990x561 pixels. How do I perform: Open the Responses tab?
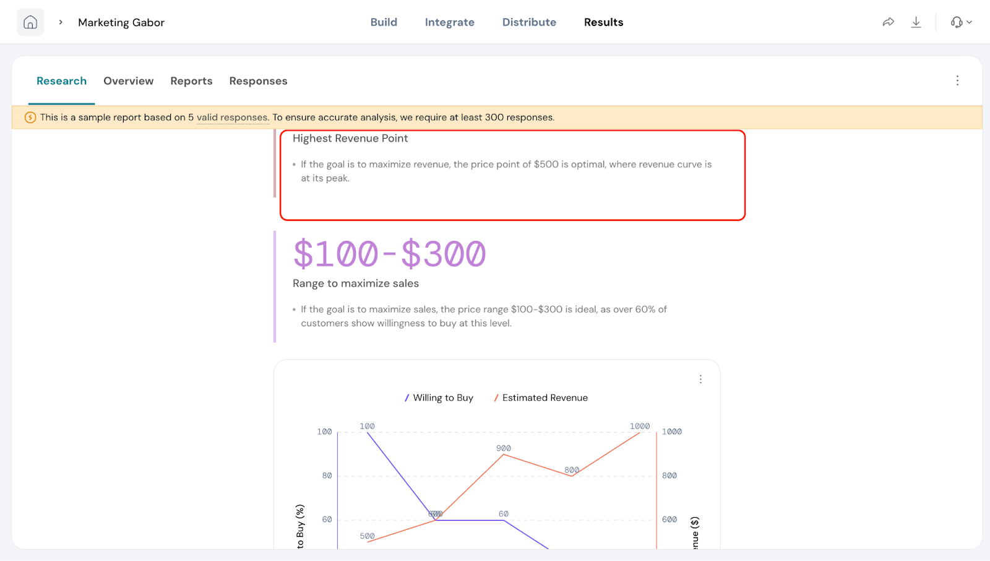pos(258,81)
